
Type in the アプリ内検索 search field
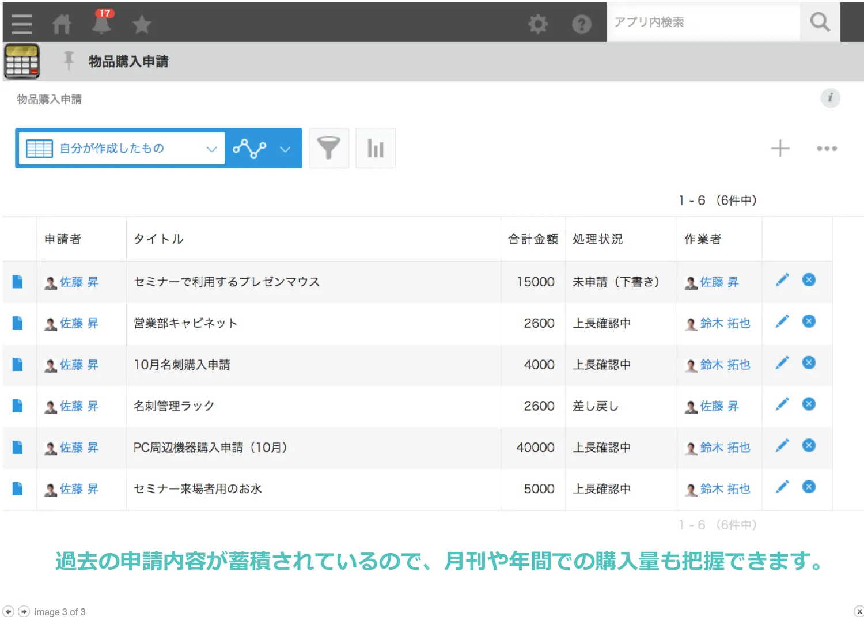pos(703,22)
